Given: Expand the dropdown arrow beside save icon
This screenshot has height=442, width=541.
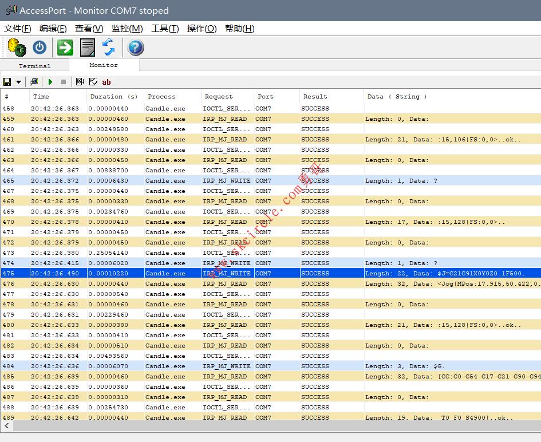Looking at the screenshot, I should [x=19, y=82].
